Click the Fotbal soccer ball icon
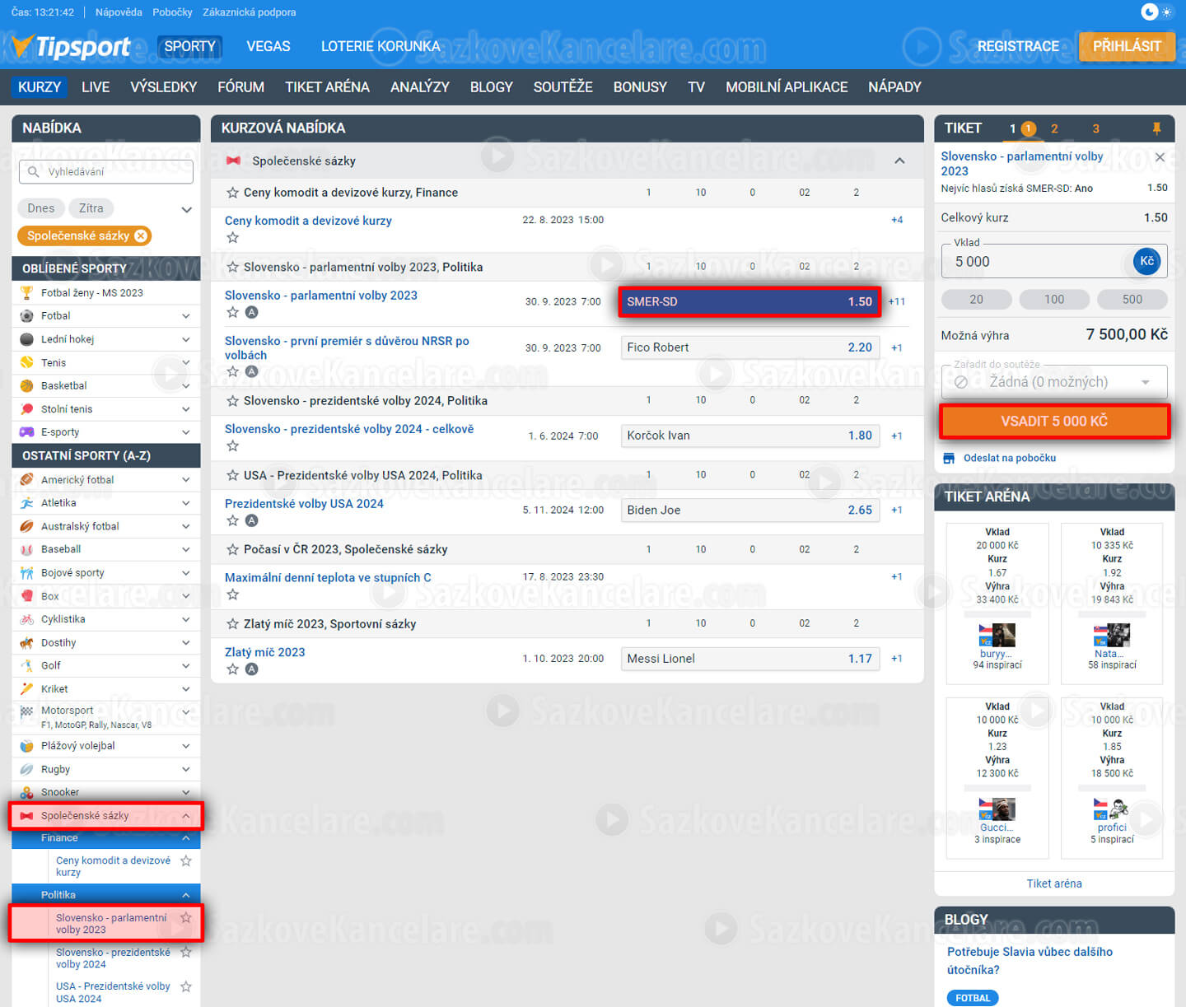 26,315
